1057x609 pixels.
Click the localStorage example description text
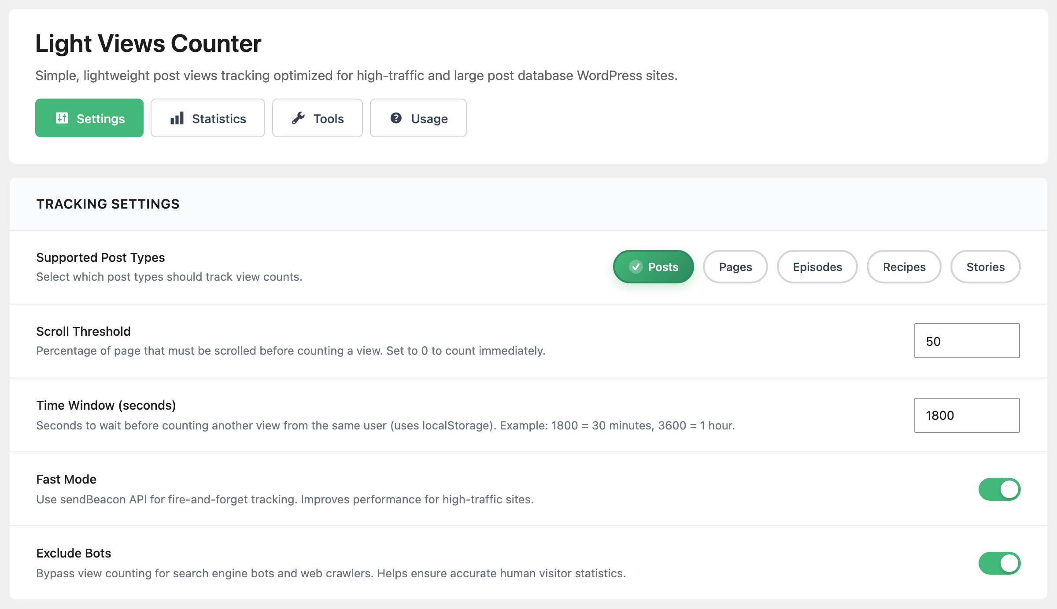pyautogui.click(x=385, y=426)
